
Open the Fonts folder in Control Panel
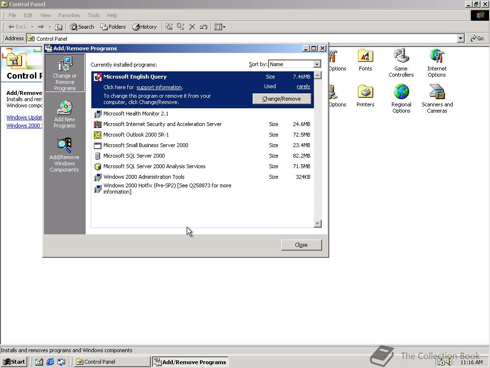pos(365,60)
